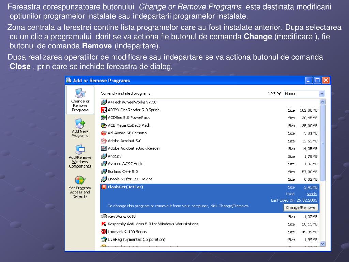Click the Kaspersky Anti-Virus icon
The width and height of the screenshot is (349, 262).
click(104, 224)
